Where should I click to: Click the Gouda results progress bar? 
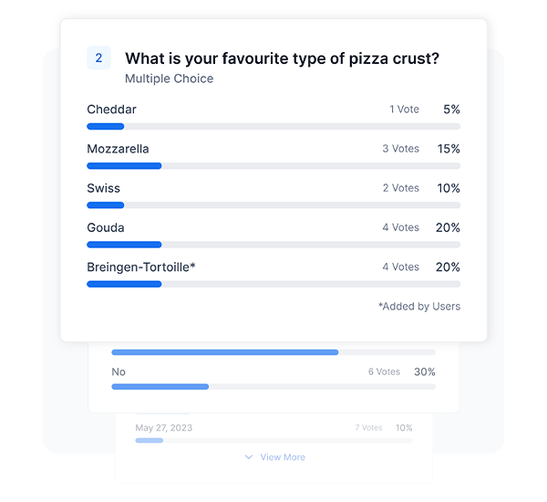273,245
